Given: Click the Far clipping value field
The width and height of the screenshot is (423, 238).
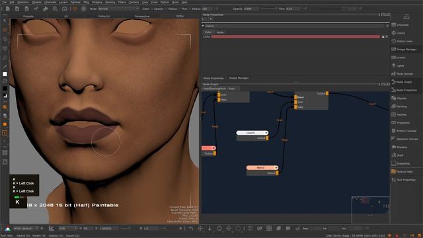Looking at the screenshot, I should coord(334,228).
